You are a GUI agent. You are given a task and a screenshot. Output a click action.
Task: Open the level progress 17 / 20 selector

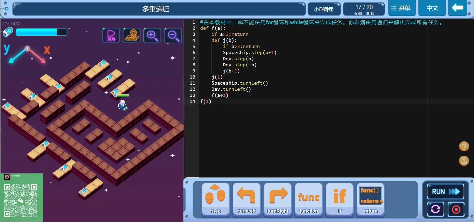364,9
